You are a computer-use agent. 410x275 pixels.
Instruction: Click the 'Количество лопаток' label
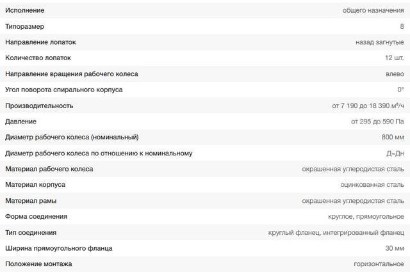(38, 58)
